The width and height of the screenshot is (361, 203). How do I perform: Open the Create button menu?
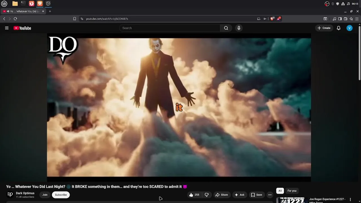pyautogui.click(x=324, y=28)
